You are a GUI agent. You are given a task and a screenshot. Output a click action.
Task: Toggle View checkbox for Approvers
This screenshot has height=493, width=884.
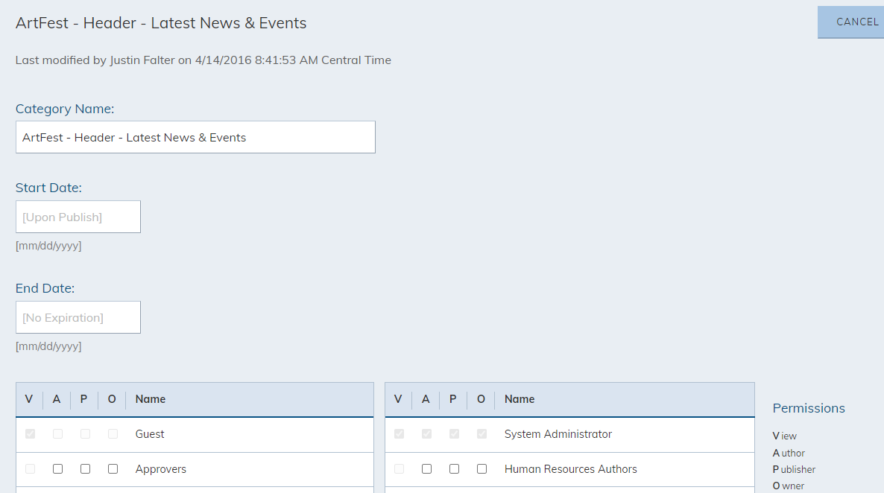[x=31, y=468]
